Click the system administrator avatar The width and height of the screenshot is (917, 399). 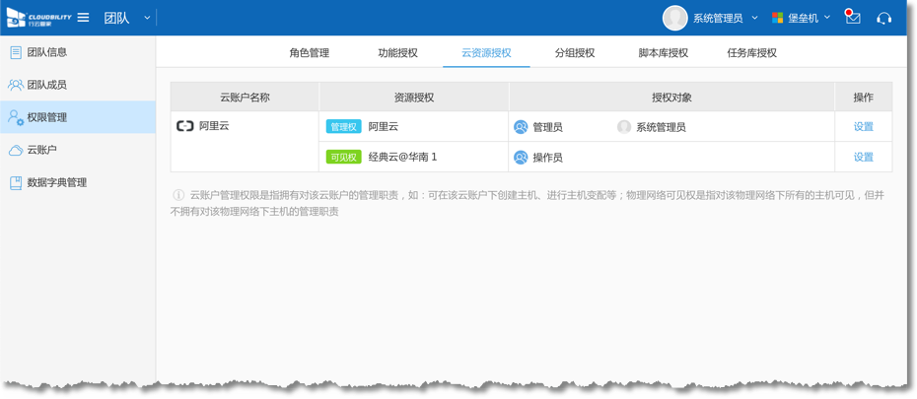click(675, 18)
